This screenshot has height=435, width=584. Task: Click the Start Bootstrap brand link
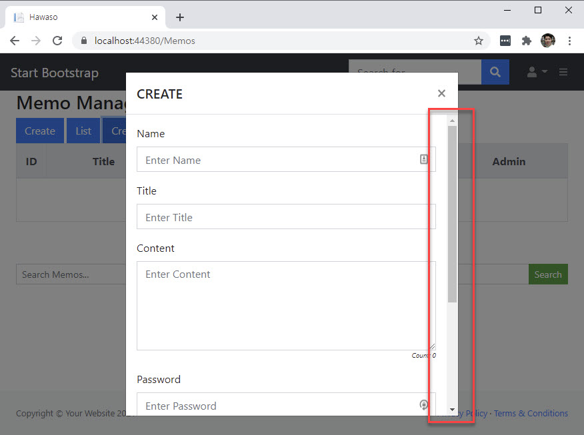(x=55, y=73)
